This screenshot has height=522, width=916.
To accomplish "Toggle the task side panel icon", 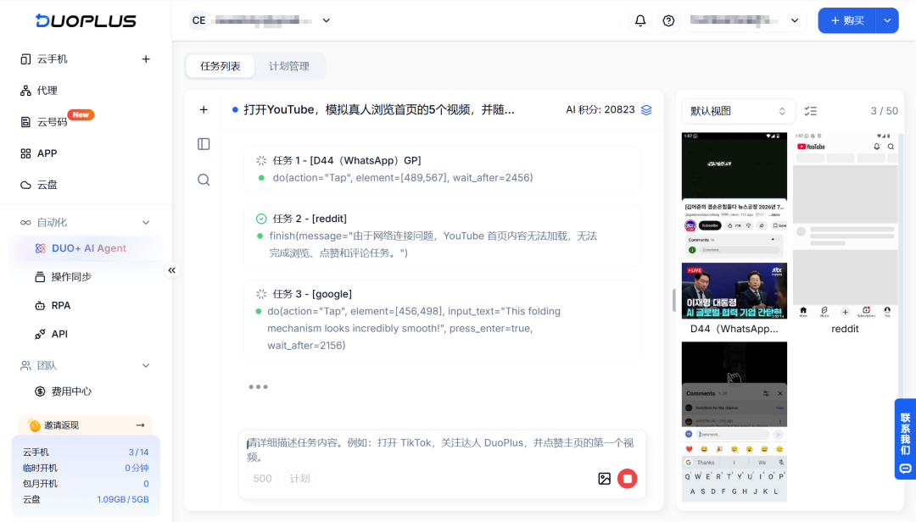I will pyautogui.click(x=204, y=144).
